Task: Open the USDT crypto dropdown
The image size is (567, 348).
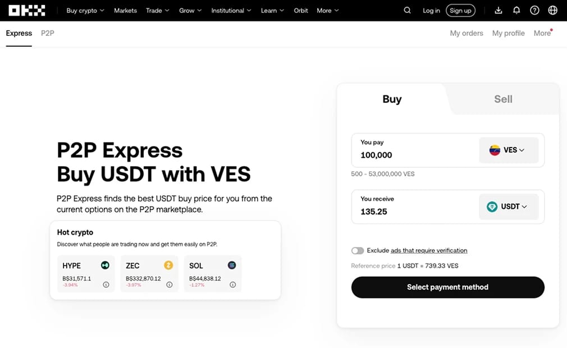Action: (x=509, y=207)
